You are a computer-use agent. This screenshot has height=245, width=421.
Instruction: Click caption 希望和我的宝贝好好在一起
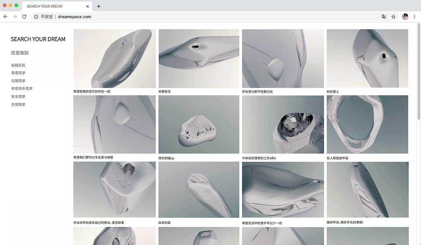tap(92, 92)
